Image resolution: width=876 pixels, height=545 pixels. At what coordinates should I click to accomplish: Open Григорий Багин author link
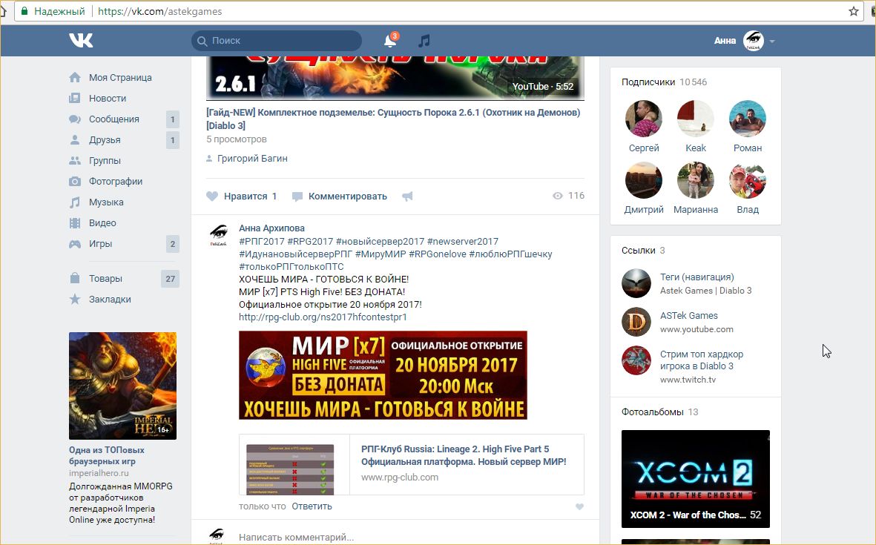pyautogui.click(x=252, y=159)
